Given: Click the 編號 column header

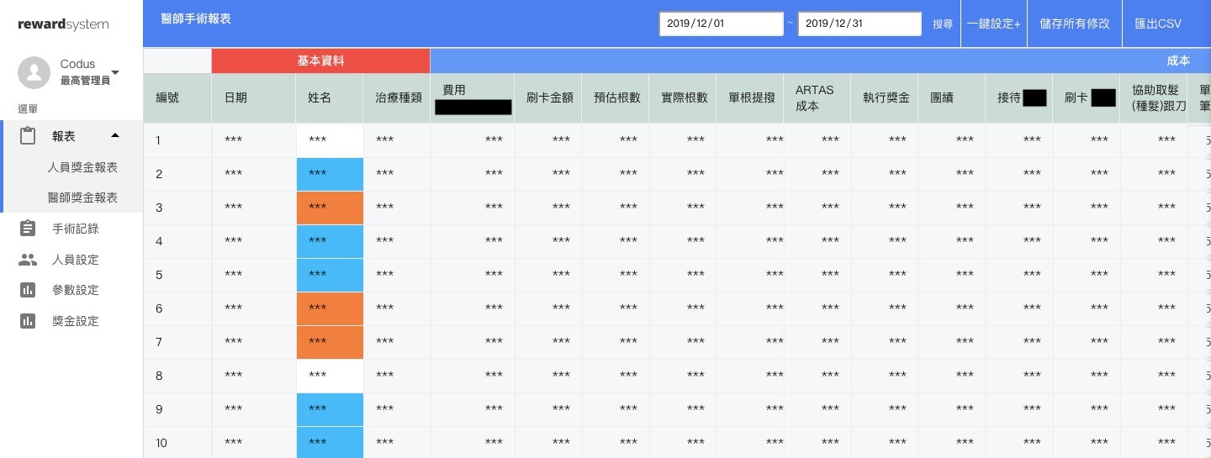Looking at the screenshot, I should pos(177,98).
